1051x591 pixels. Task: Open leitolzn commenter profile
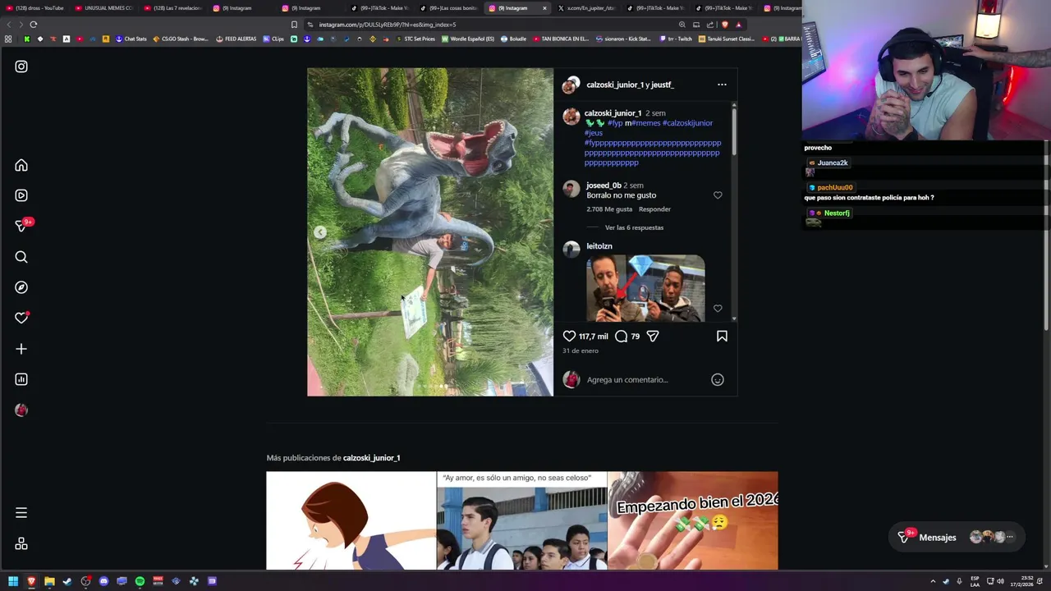coord(599,246)
